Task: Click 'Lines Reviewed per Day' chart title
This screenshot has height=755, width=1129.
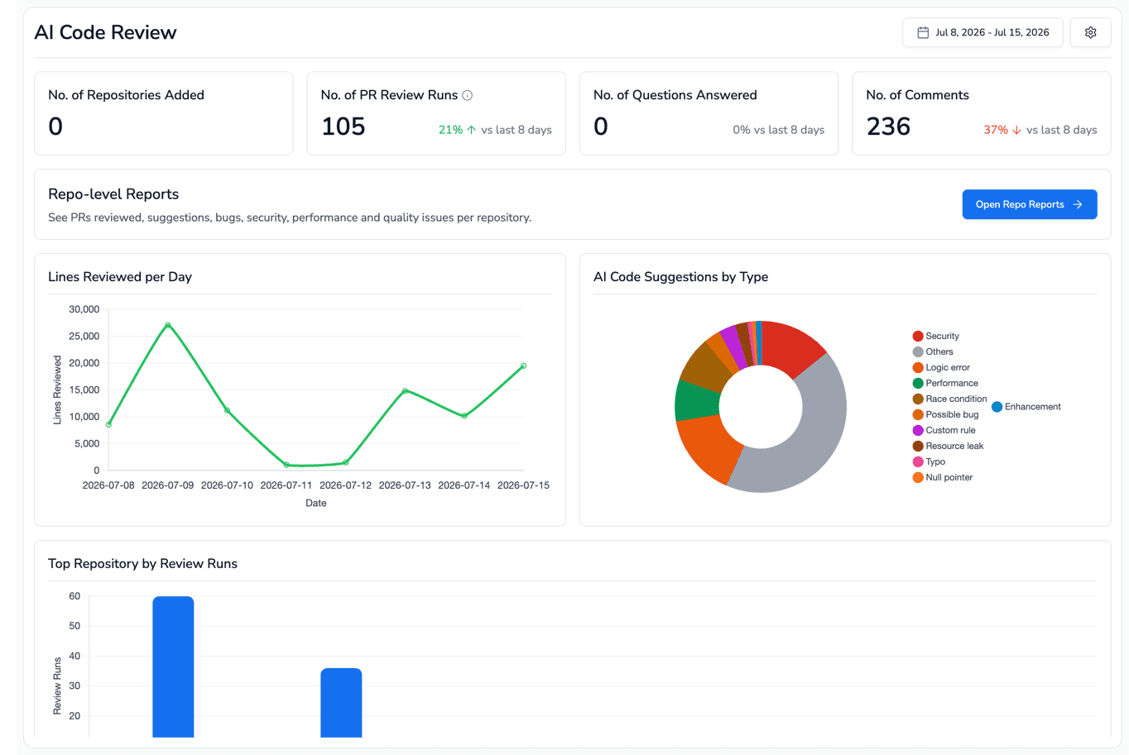Action: (120, 277)
